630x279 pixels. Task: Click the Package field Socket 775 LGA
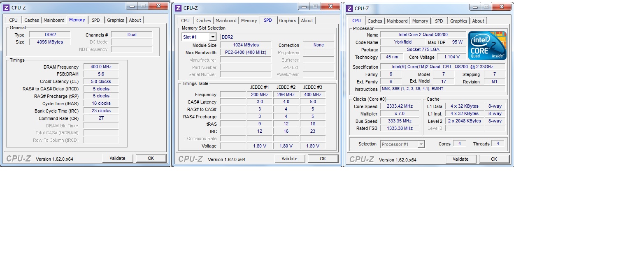[x=423, y=49]
